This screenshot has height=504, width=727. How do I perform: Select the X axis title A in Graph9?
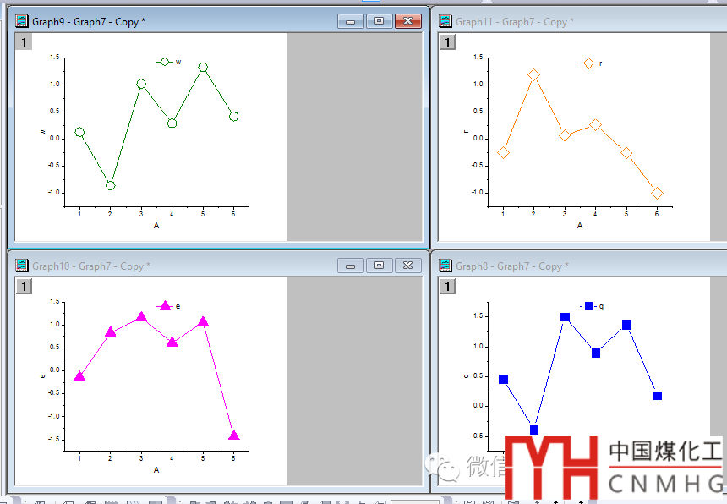pos(156,225)
